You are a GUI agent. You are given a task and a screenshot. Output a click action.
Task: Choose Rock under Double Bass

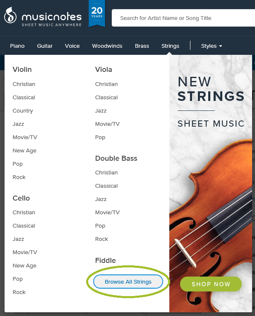click(101, 239)
